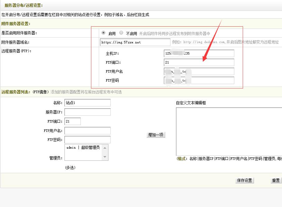This screenshot has width=282, height=207.
Task: Click the FTP密码 field under 远程服务器(FTP)
Action: click(199, 80)
